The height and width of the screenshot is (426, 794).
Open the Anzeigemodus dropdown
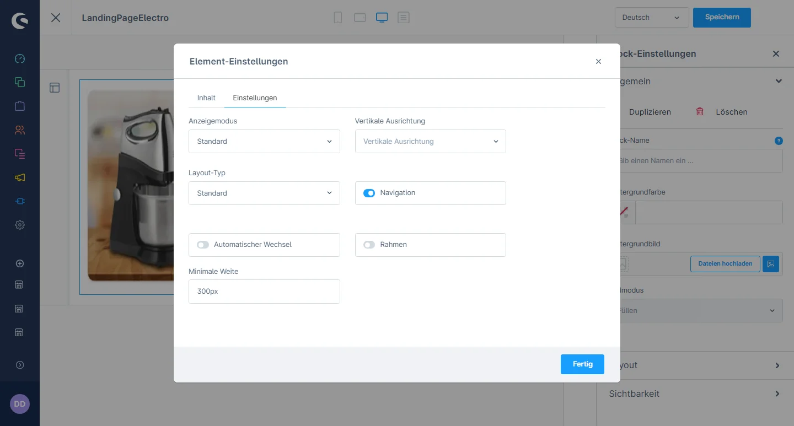click(264, 142)
